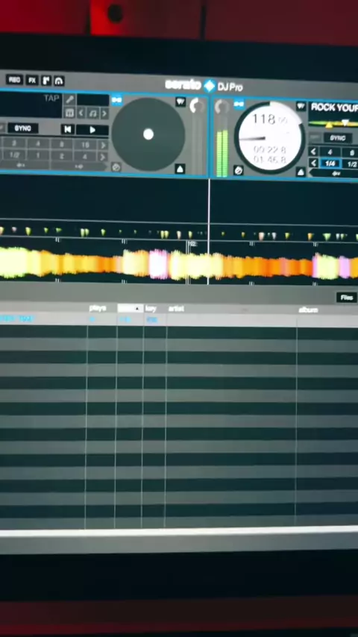358x637 pixels.
Task: Open the Files panel tab
Action: tap(346, 298)
